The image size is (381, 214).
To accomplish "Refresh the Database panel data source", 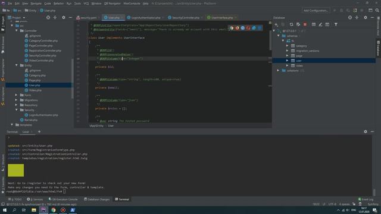I will pyautogui.click(x=291, y=24).
